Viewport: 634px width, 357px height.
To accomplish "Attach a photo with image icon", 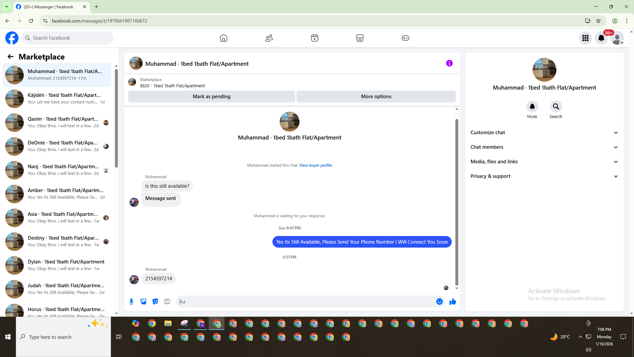I will pos(143,301).
